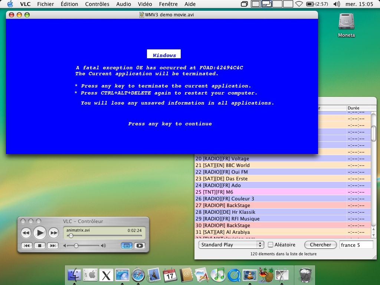Click the Chercher button
The image size is (380, 285).
320,245
